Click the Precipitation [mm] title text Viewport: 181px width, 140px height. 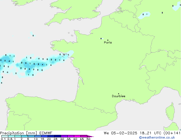(18, 133)
